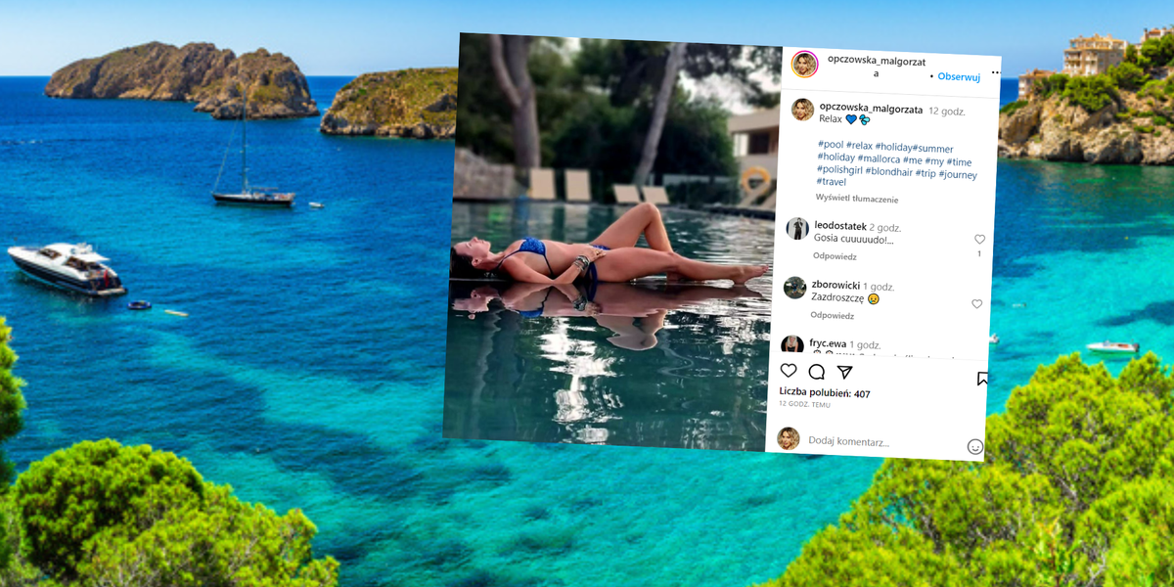The image size is (1174, 587).
Task: Like zborowicki's comment heart
Action: [x=976, y=304]
